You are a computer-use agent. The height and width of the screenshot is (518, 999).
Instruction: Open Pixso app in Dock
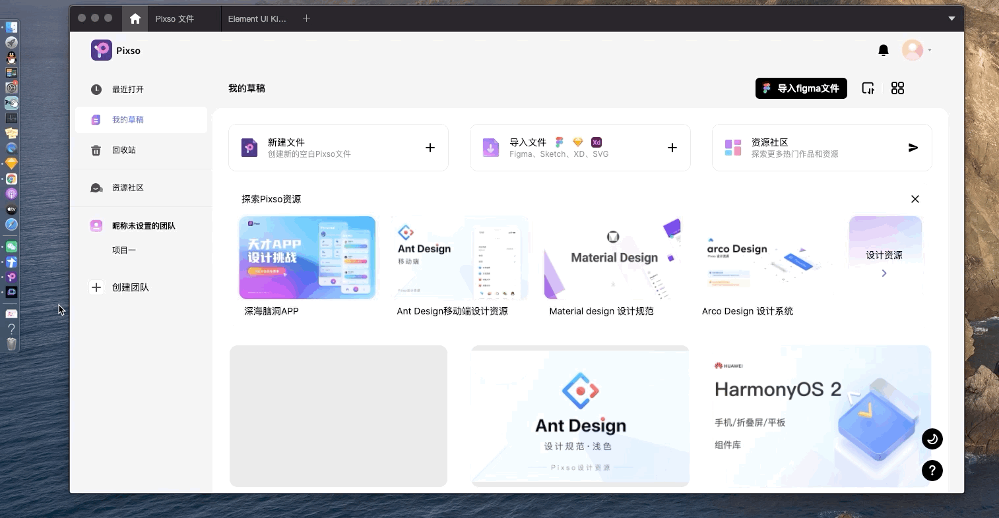click(11, 277)
